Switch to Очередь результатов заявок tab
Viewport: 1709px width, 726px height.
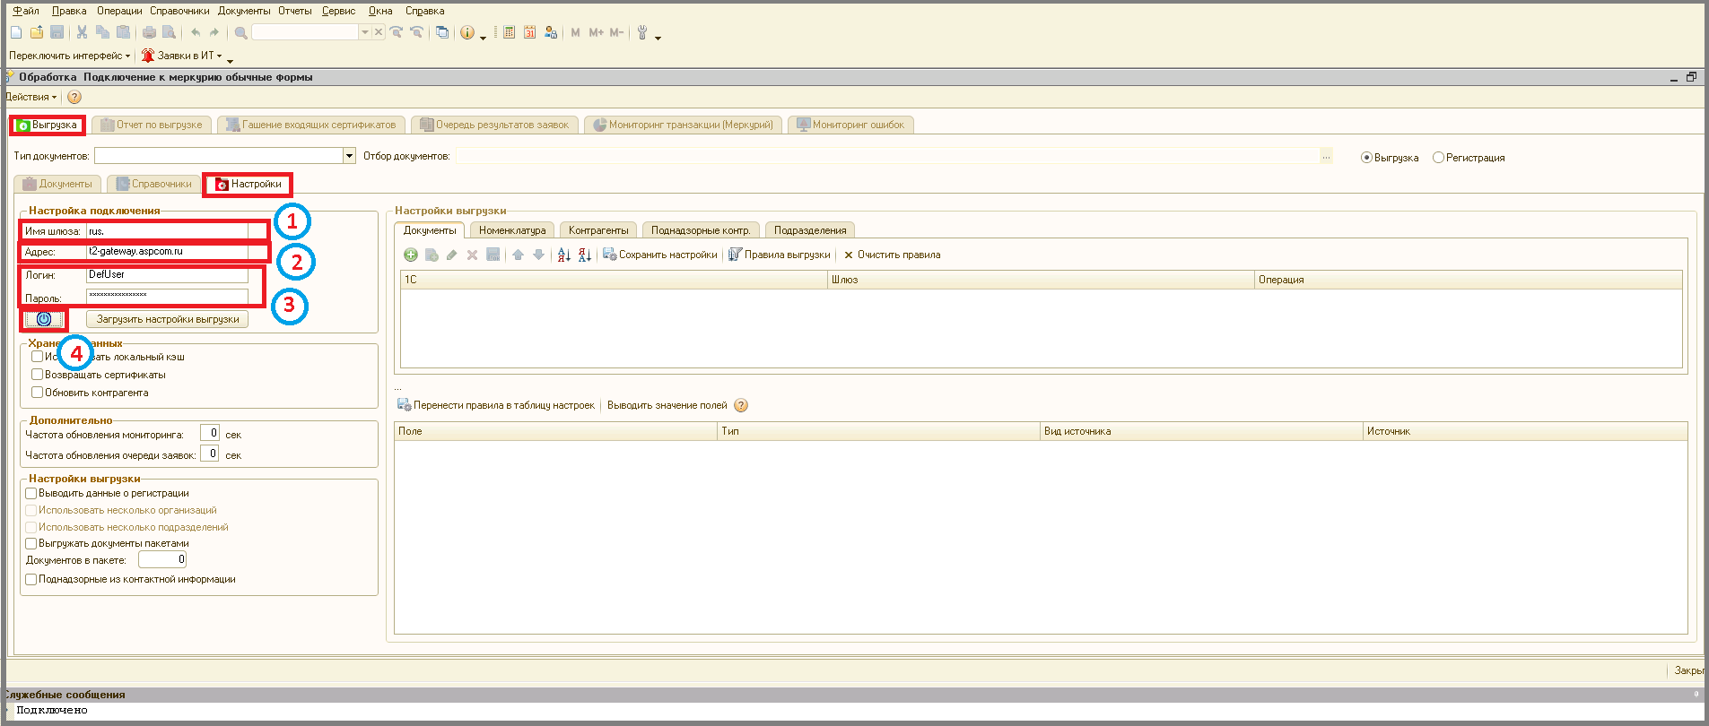click(x=494, y=125)
